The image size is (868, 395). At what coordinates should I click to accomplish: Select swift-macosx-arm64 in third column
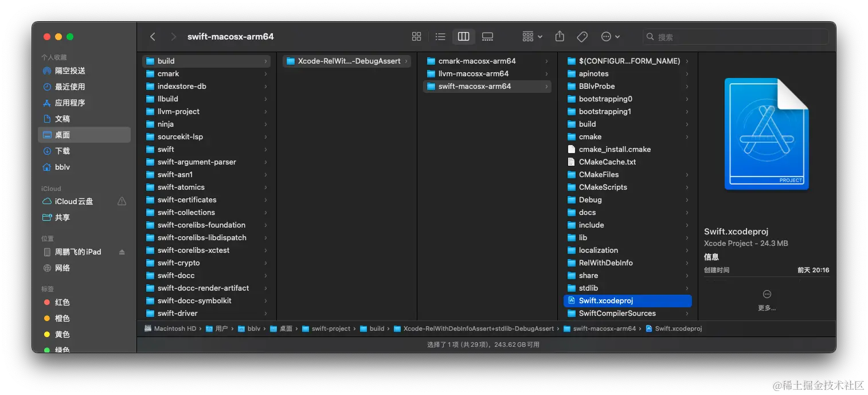pyautogui.click(x=487, y=86)
